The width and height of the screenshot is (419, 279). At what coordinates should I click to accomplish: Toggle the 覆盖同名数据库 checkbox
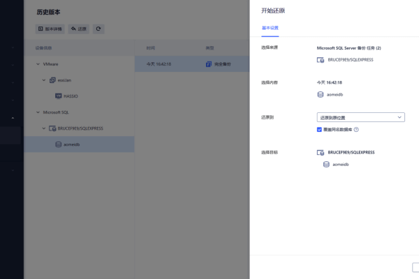click(319, 129)
